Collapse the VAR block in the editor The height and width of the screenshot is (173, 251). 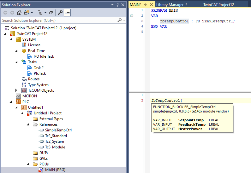coord(132,16)
